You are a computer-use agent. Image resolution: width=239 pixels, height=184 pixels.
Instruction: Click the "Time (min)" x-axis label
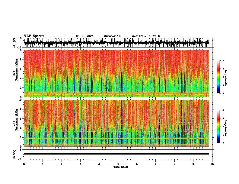(121, 167)
